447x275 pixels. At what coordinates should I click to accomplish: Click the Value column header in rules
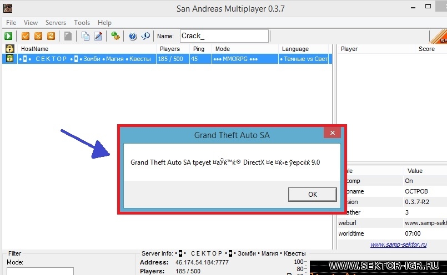[425, 171]
